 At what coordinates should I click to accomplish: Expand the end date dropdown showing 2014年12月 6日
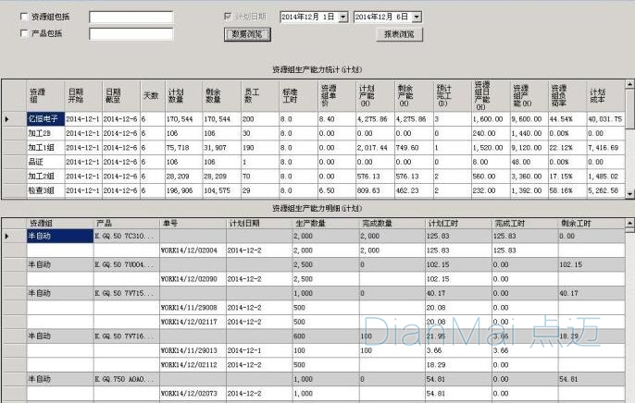tap(417, 17)
